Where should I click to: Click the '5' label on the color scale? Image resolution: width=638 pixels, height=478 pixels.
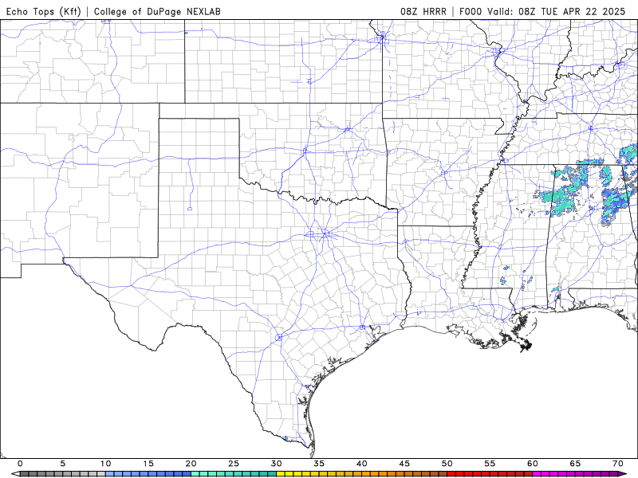pos(63,464)
